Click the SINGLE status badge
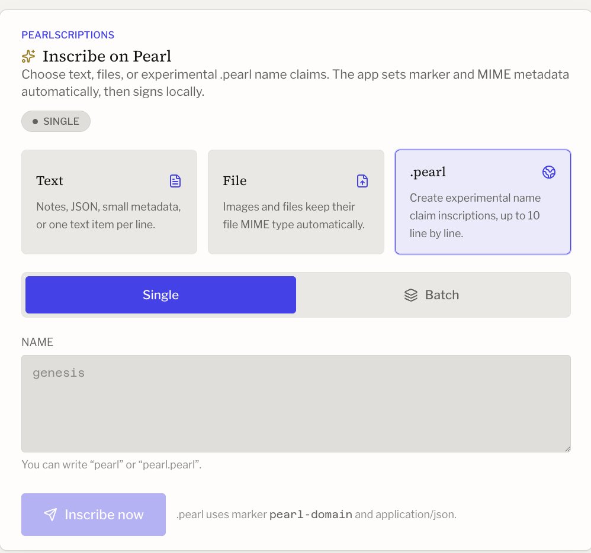This screenshot has height=553, width=591. (x=56, y=121)
